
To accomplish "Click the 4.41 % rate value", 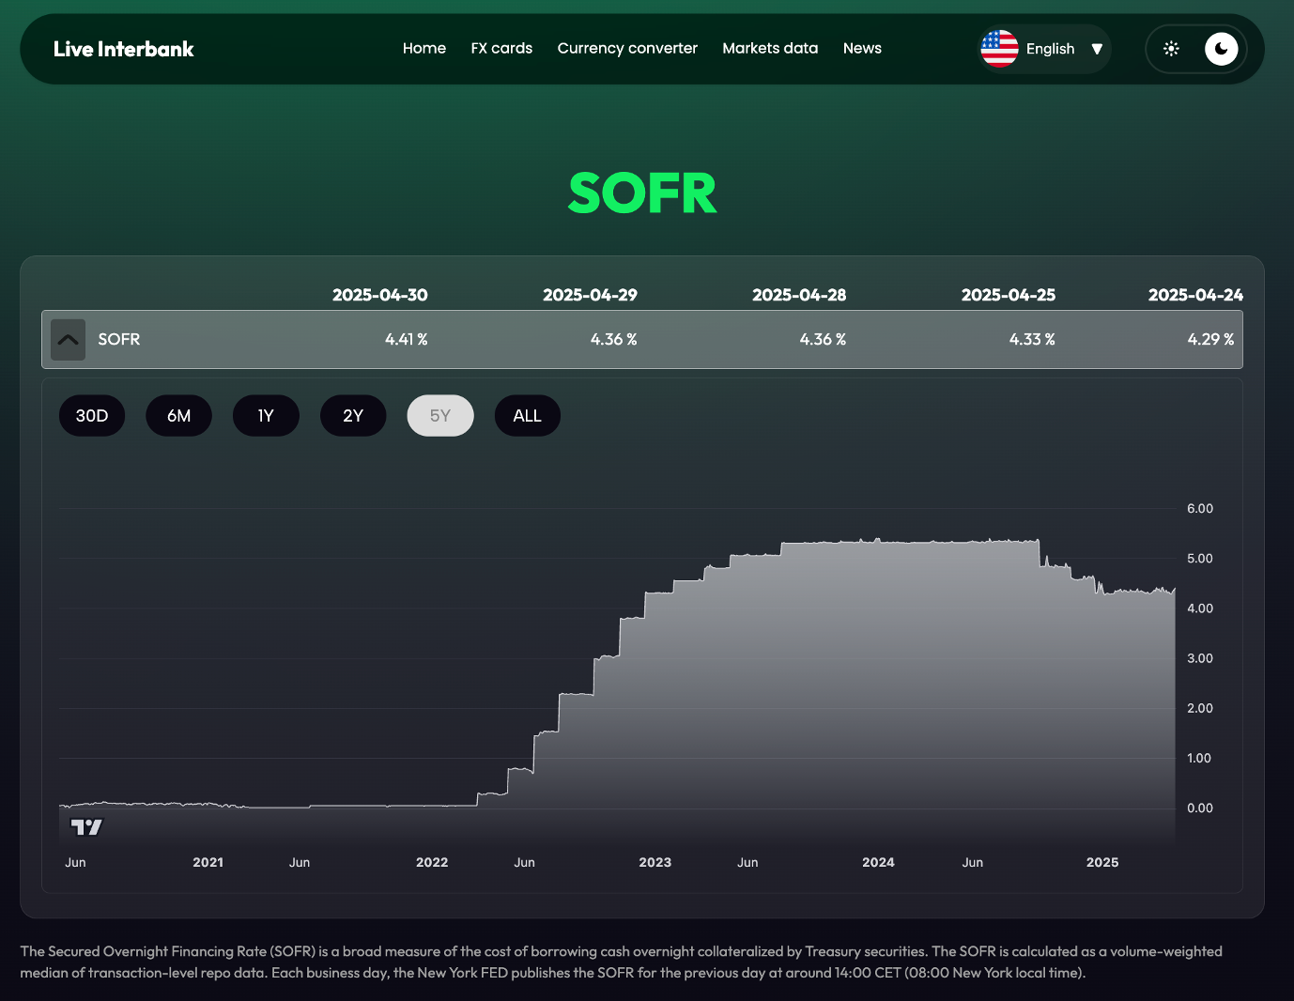I will pyautogui.click(x=406, y=340).
